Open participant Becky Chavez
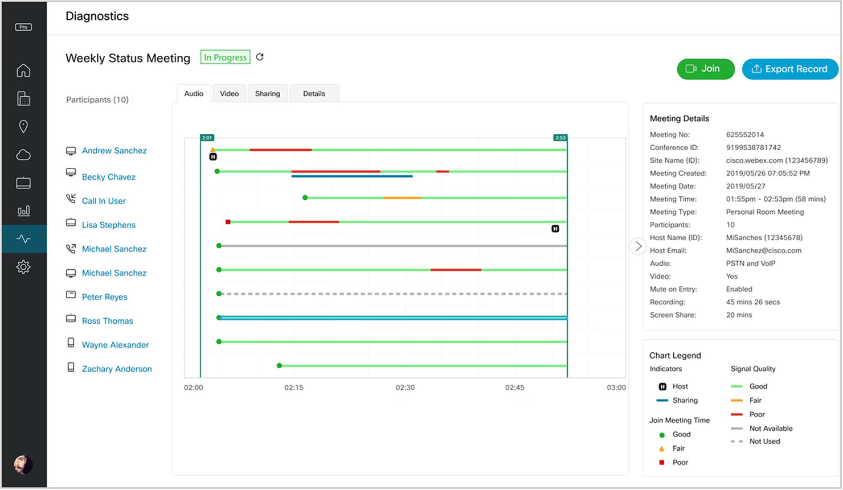843x490 pixels. tap(109, 177)
